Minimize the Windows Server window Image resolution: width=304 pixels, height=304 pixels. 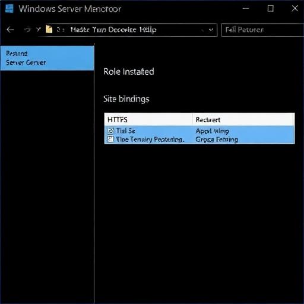click(x=246, y=8)
